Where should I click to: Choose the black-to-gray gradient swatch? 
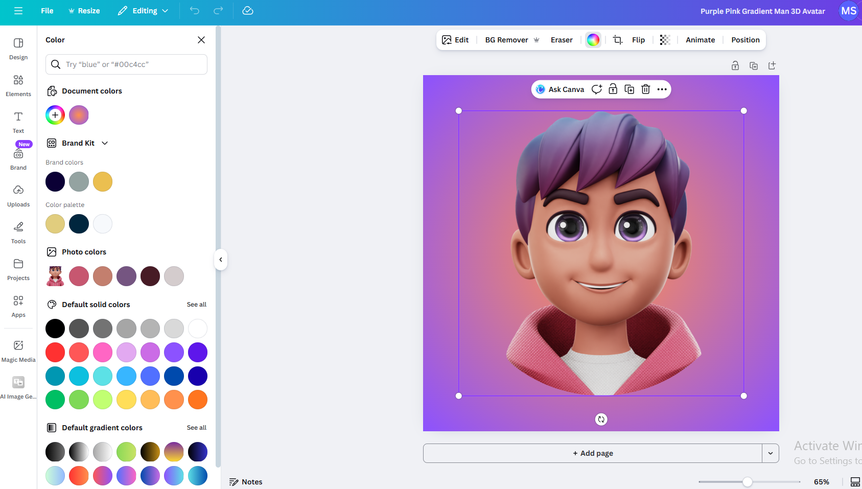[55, 452]
